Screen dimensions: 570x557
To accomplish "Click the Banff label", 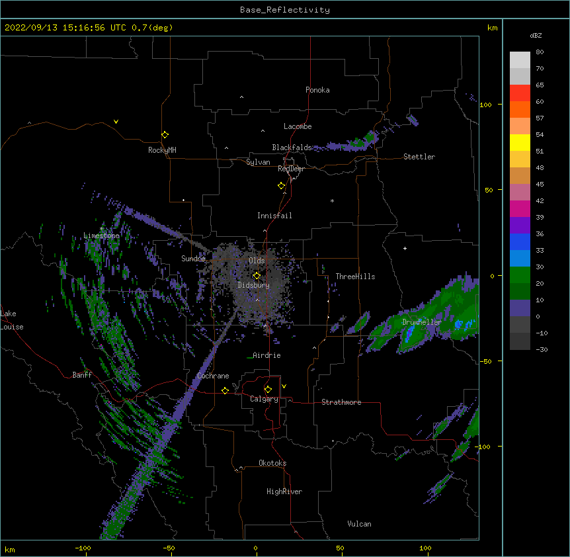I will (82, 375).
